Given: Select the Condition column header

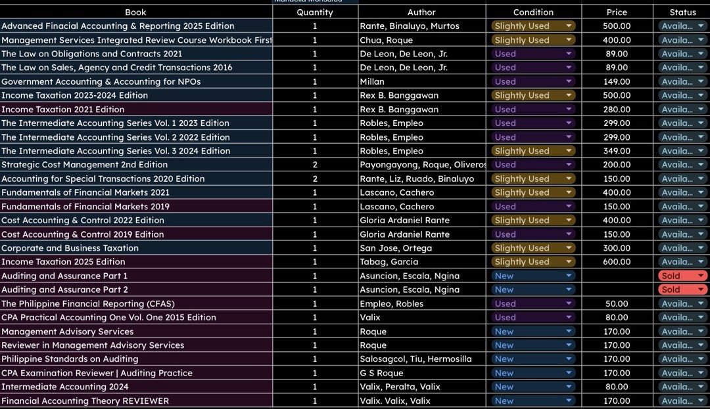Looking at the screenshot, I should click(x=533, y=12).
